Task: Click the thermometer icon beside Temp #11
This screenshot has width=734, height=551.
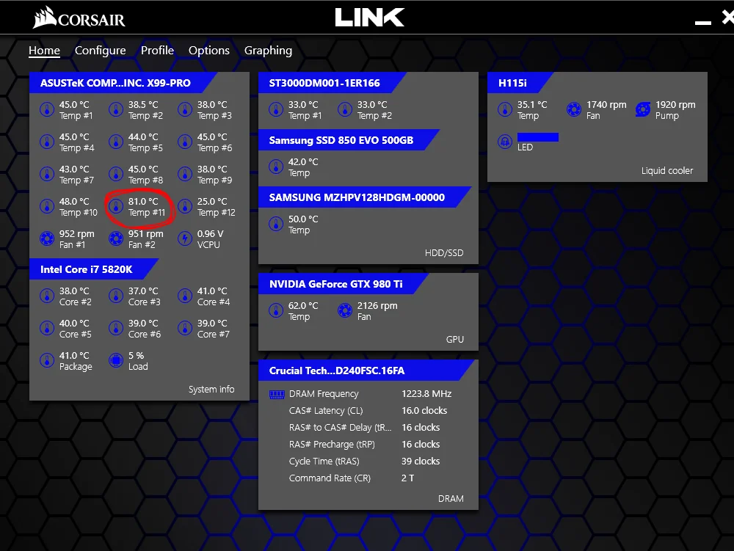Action: [116, 206]
